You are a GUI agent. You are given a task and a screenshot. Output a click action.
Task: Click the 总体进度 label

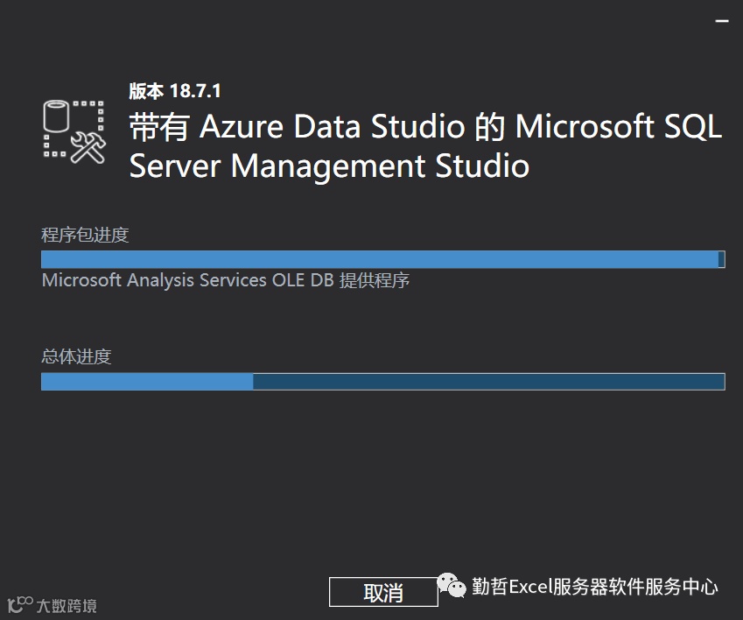(x=76, y=356)
